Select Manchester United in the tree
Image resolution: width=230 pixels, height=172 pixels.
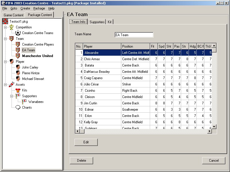(38, 56)
